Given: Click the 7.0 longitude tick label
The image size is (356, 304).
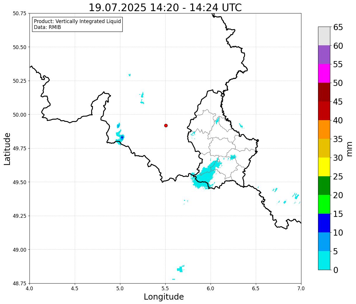Looking at the screenshot, I should tap(301, 289).
